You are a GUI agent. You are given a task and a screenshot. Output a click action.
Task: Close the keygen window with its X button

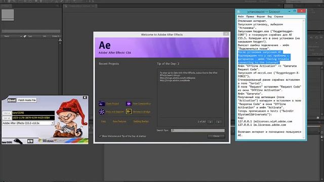tap(85, 98)
